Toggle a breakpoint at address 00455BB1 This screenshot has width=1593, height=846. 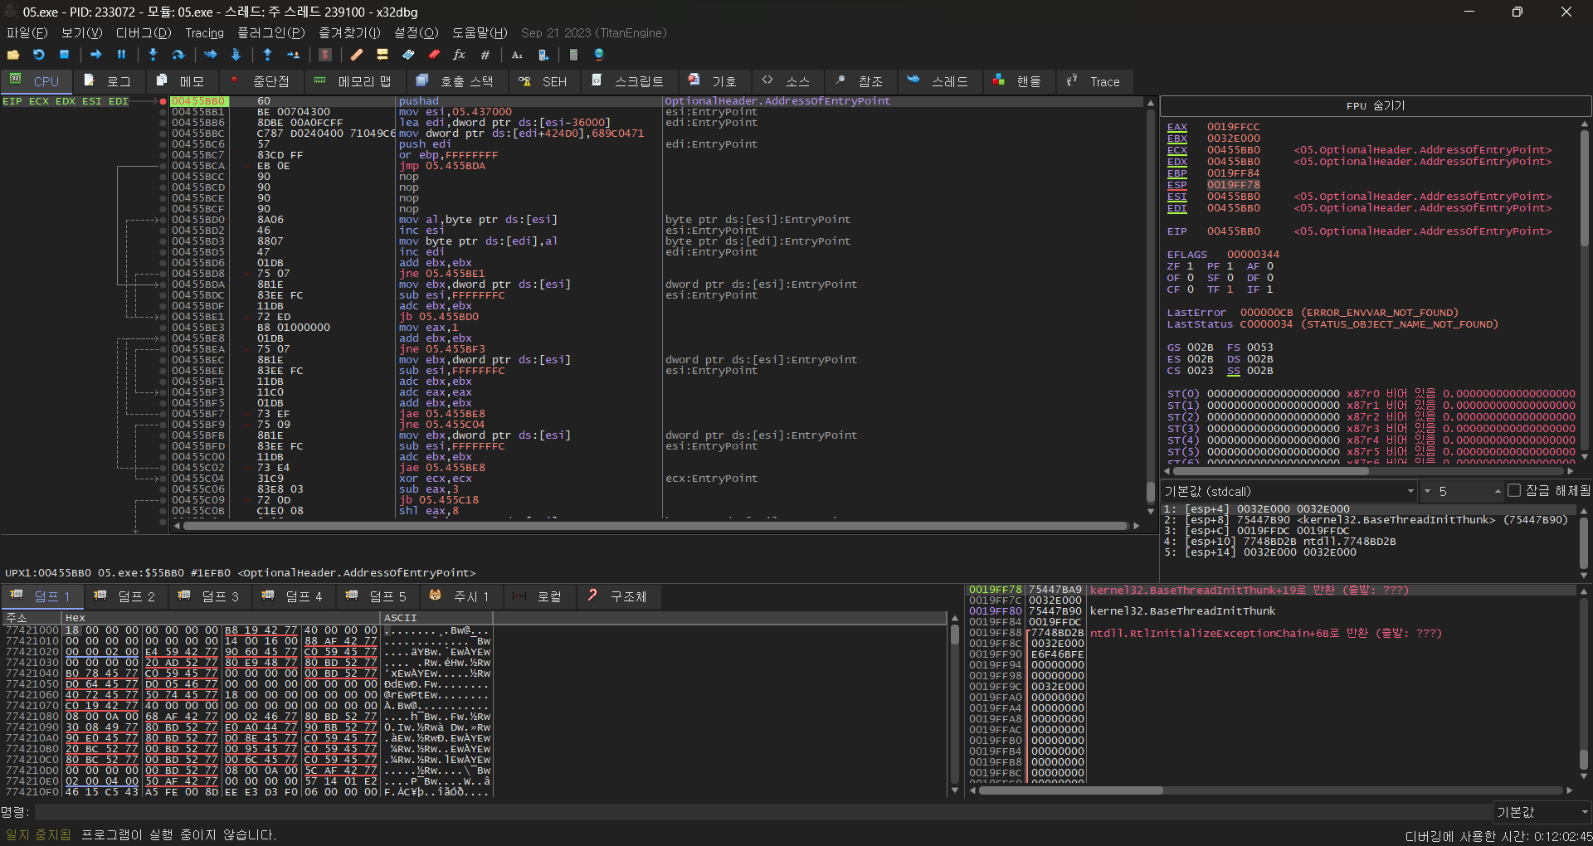163,111
